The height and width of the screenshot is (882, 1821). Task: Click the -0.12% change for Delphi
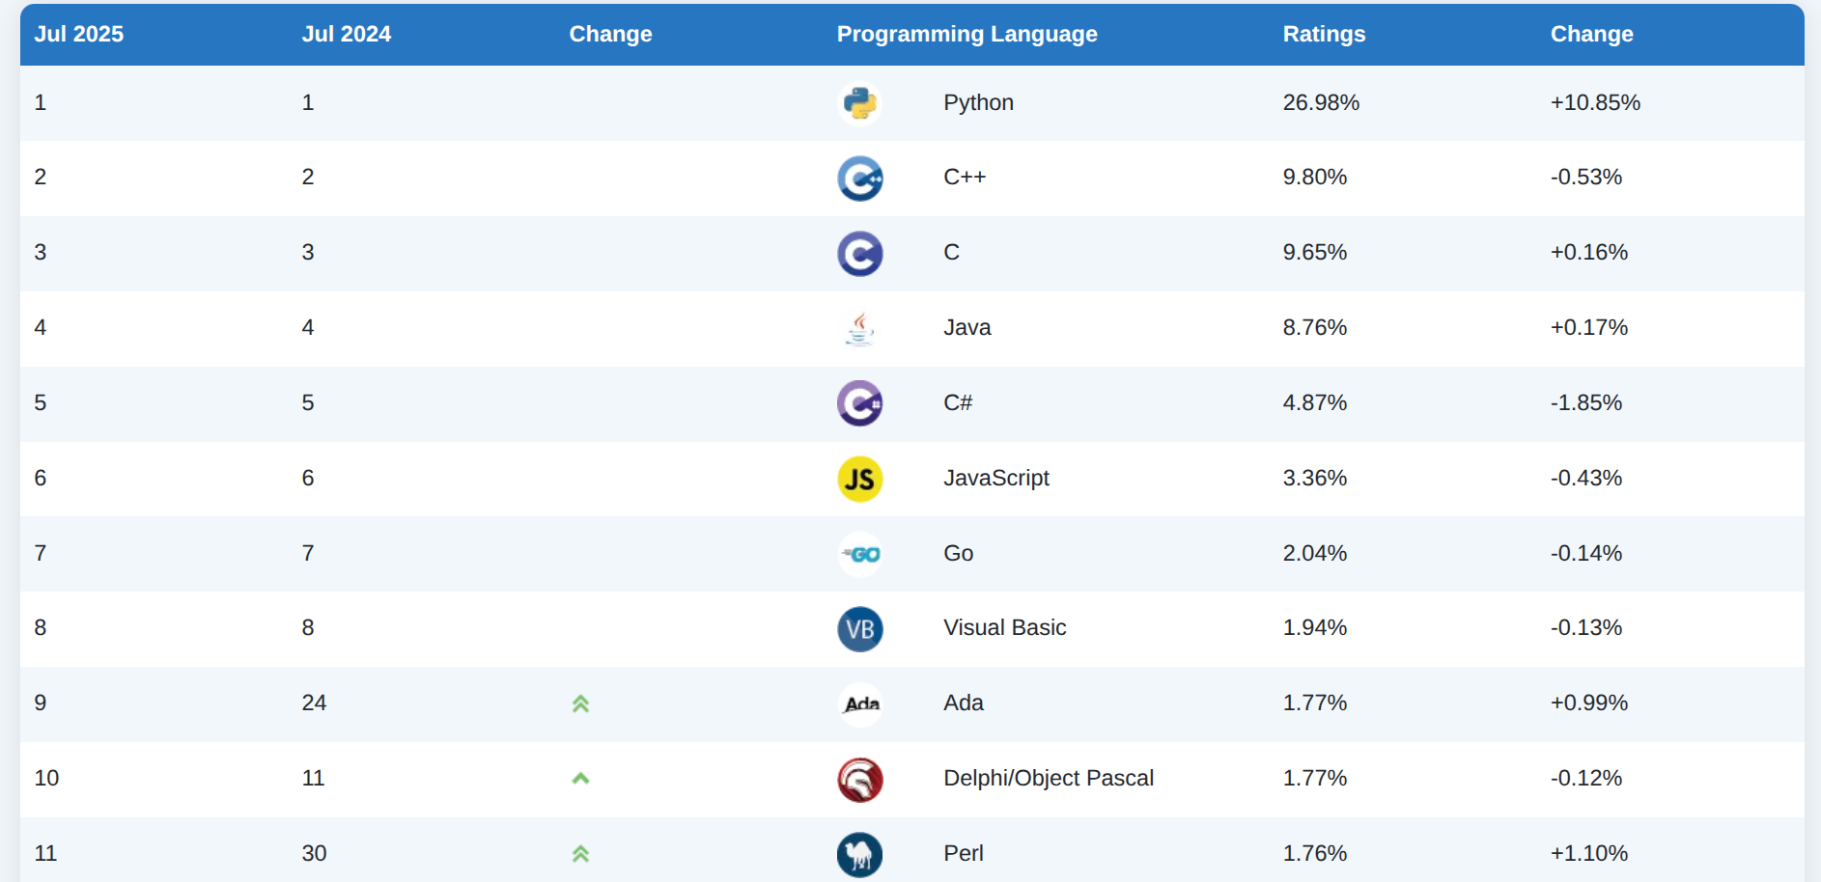click(1585, 778)
